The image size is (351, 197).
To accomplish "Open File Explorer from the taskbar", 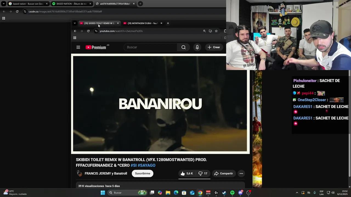I will [168, 193].
